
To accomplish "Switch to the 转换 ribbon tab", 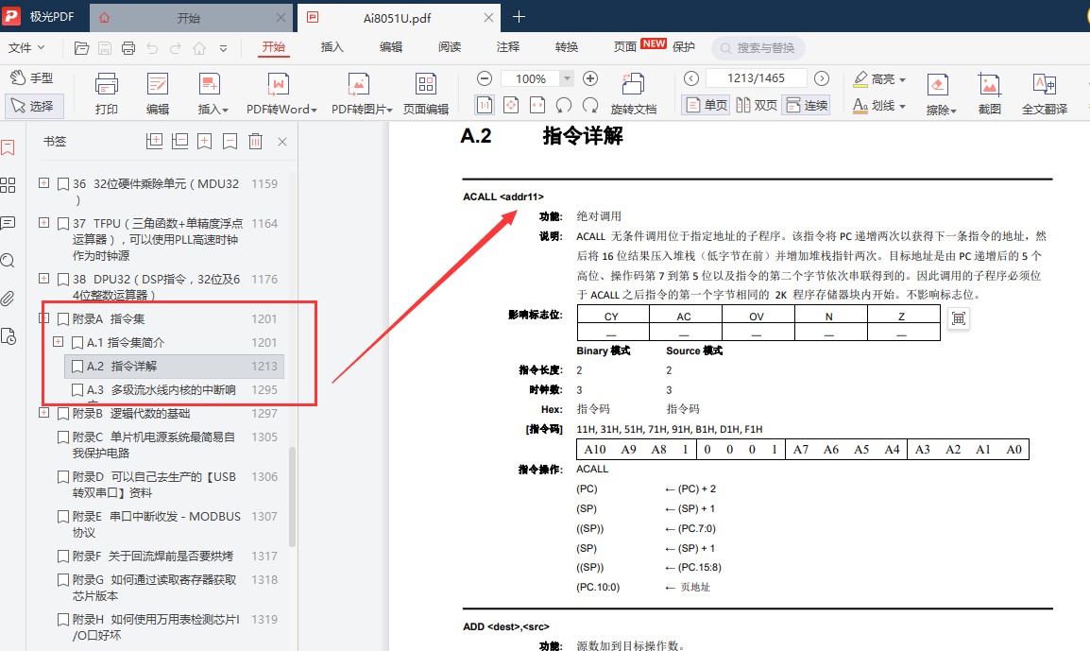I will [x=567, y=46].
